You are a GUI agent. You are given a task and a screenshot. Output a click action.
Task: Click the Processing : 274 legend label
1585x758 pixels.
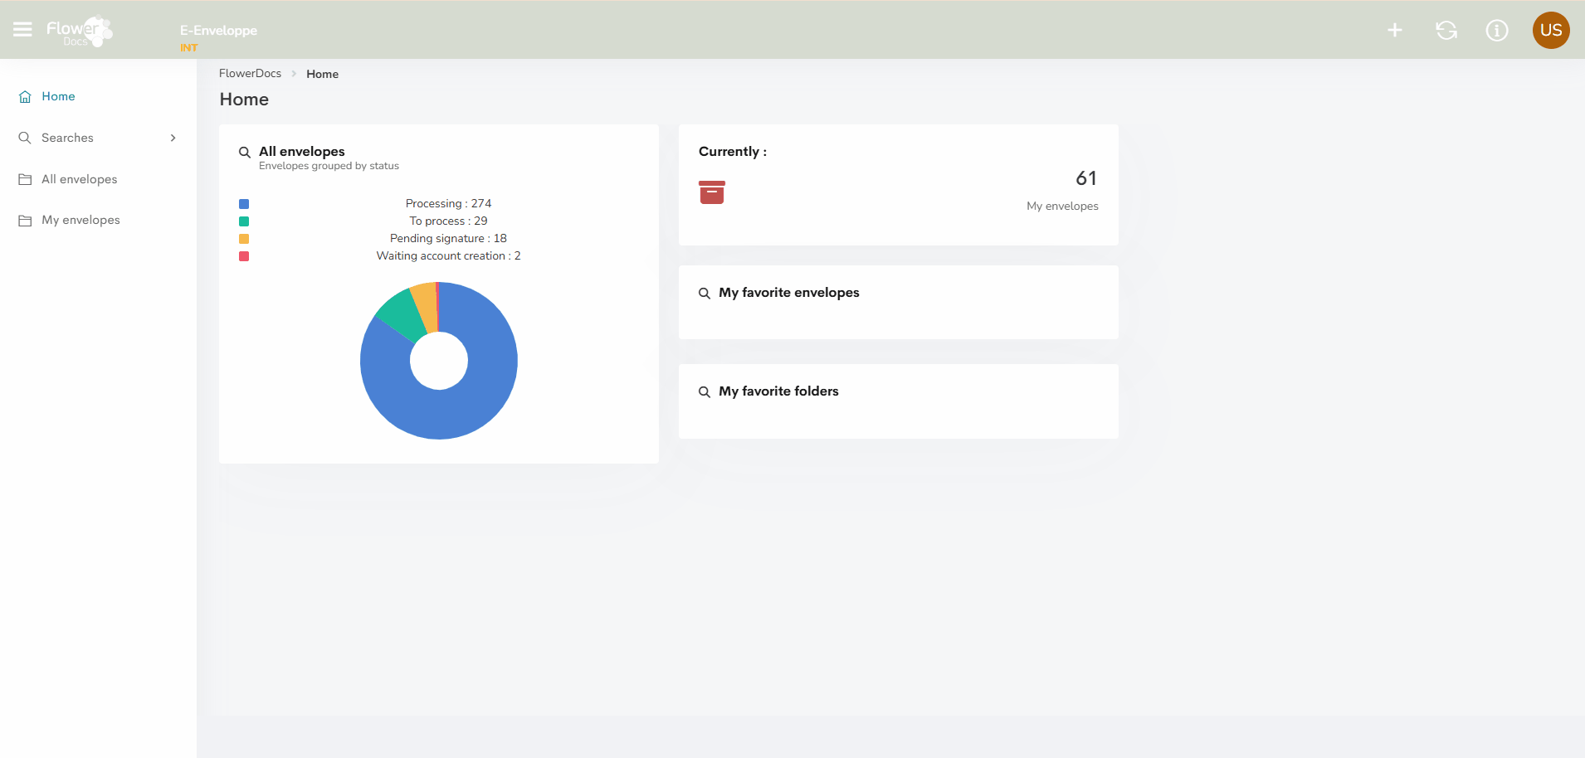point(448,203)
